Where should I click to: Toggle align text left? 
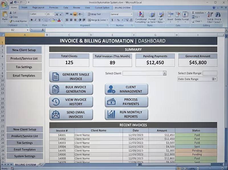click(67, 20)
